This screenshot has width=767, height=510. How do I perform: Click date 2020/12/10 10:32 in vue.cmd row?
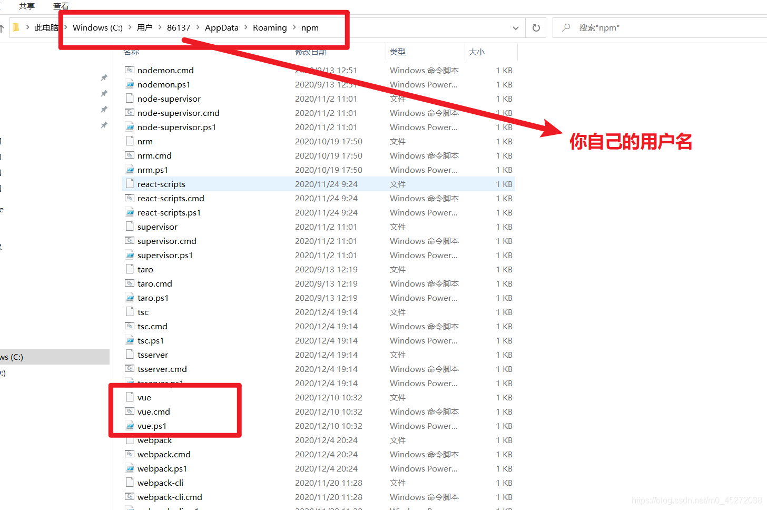(329, 411)
